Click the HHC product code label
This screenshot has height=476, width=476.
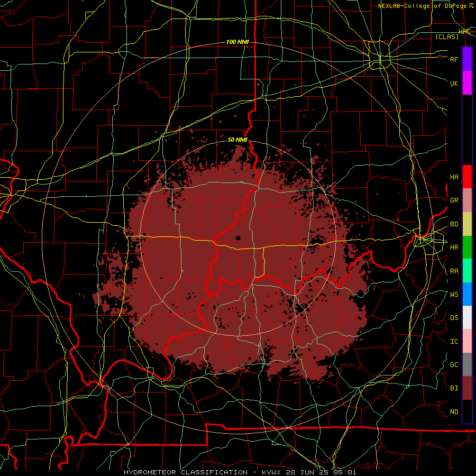(464, 32)
